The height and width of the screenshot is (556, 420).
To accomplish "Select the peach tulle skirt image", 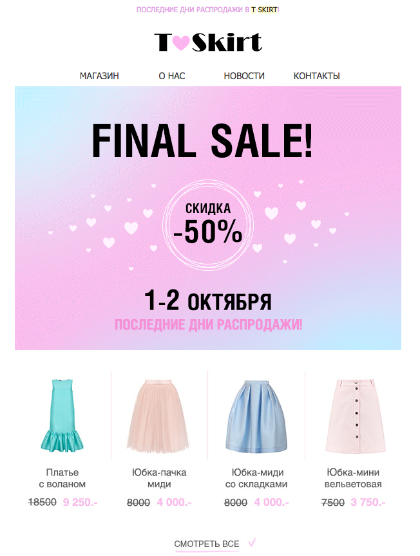I will pos(159,416).
